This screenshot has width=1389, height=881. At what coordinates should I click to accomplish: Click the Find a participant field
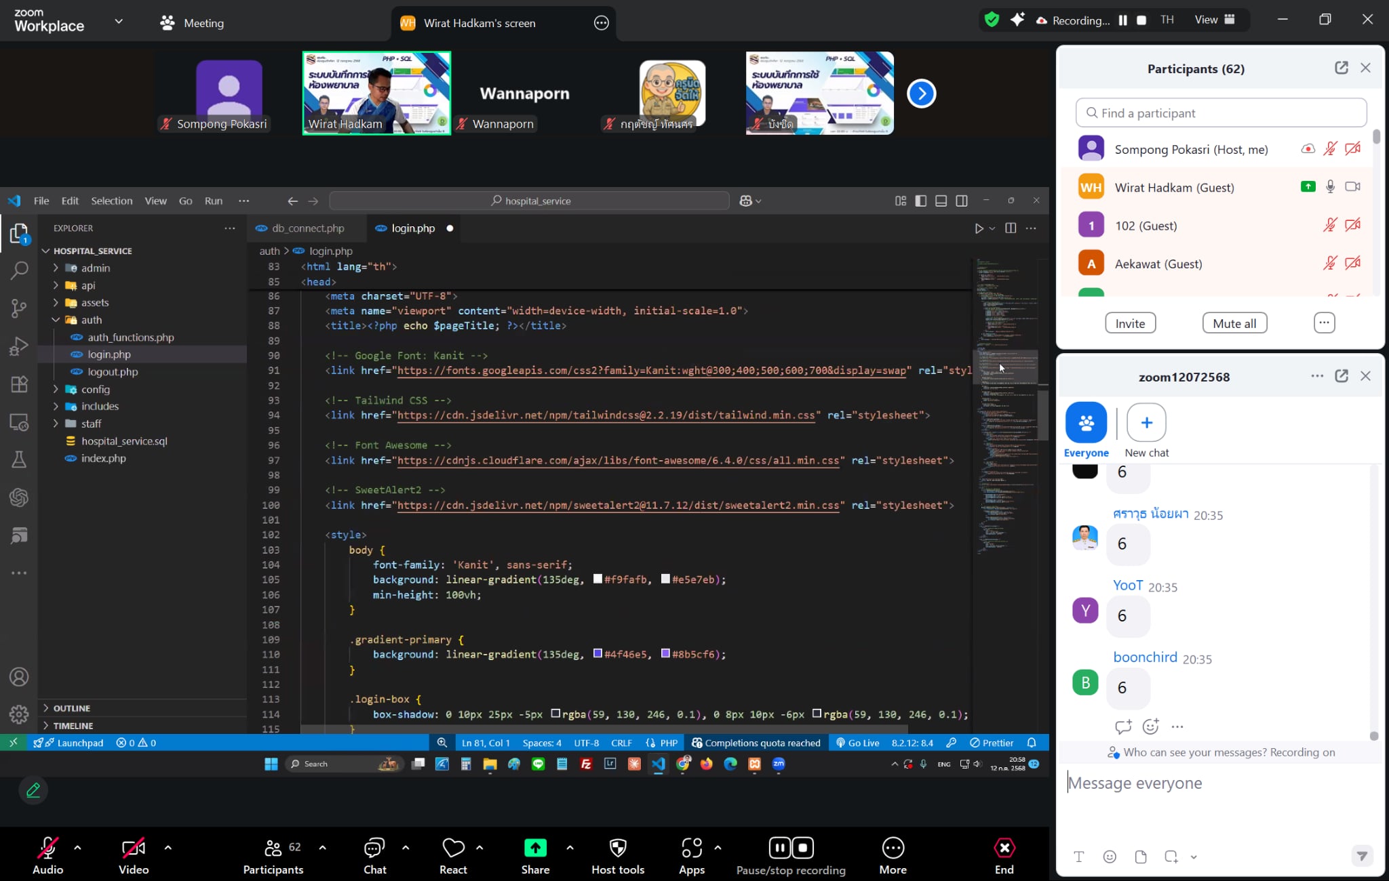[1221, 113]
